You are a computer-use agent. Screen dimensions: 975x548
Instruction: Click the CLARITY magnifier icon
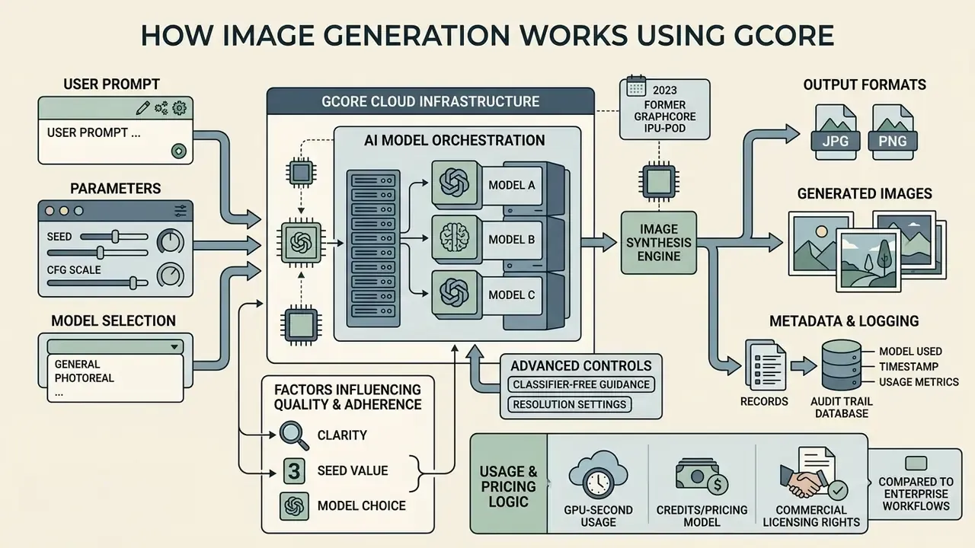tap(294, 435)
